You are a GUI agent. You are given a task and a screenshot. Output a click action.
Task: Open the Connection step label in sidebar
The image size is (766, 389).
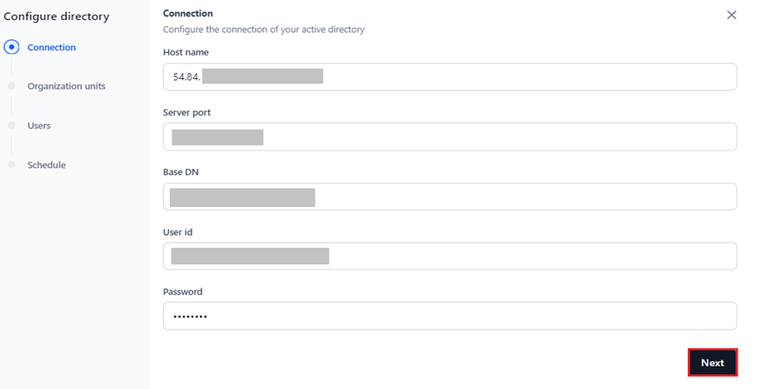[51, 48]
